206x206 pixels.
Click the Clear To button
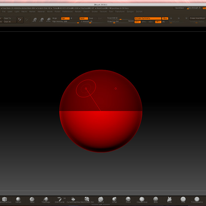[10, 18]
